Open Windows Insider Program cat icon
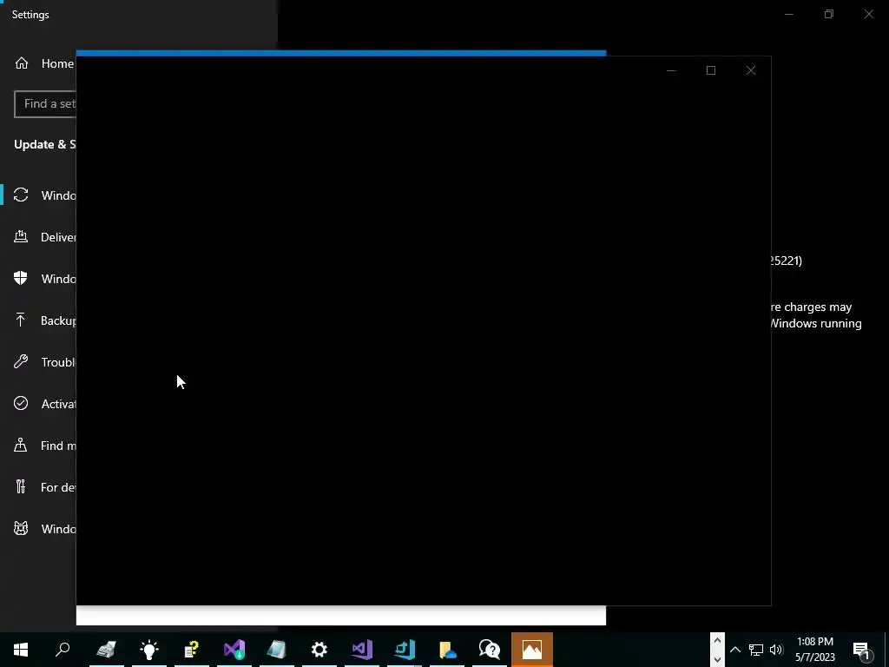Screen dimensions: 889x667 click(x=21, y=529)
